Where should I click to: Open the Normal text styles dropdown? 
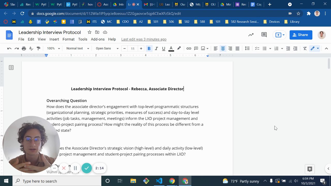point(78,48)
